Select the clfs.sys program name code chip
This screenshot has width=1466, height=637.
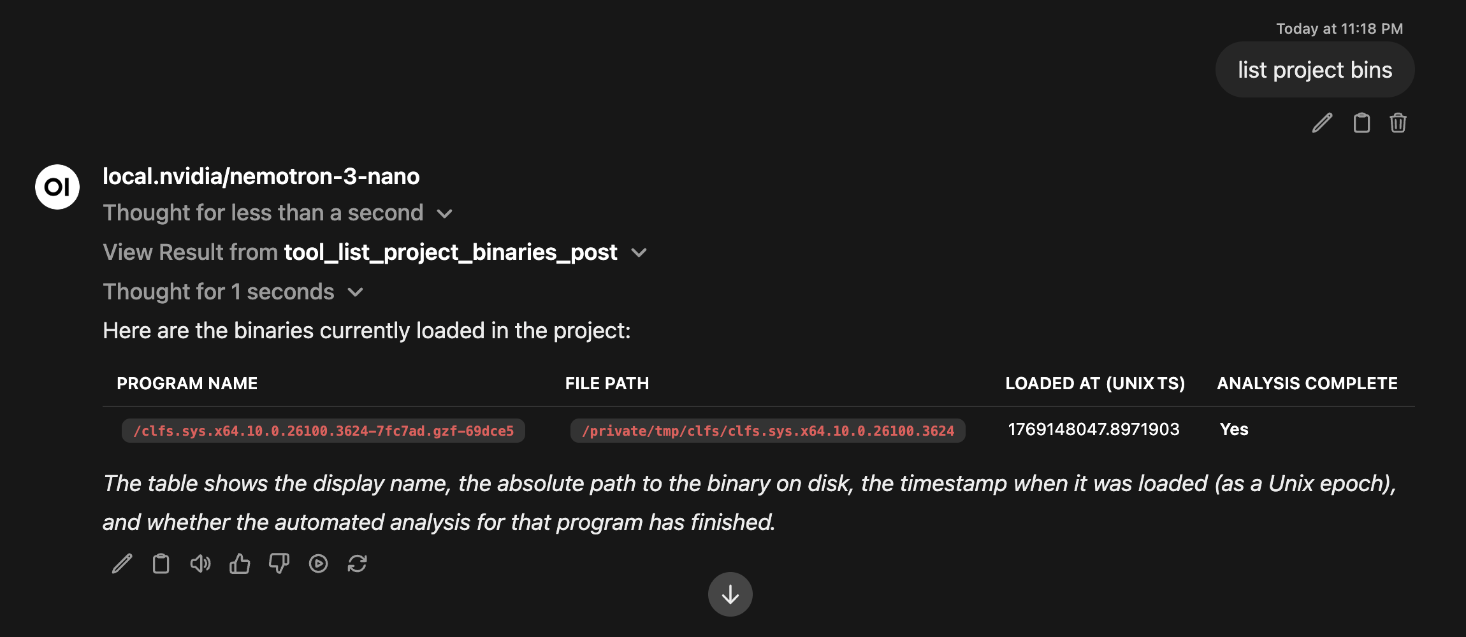click(323, 430)
